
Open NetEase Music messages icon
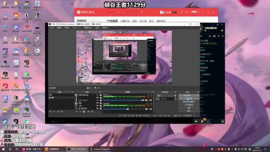click(191, 12)
